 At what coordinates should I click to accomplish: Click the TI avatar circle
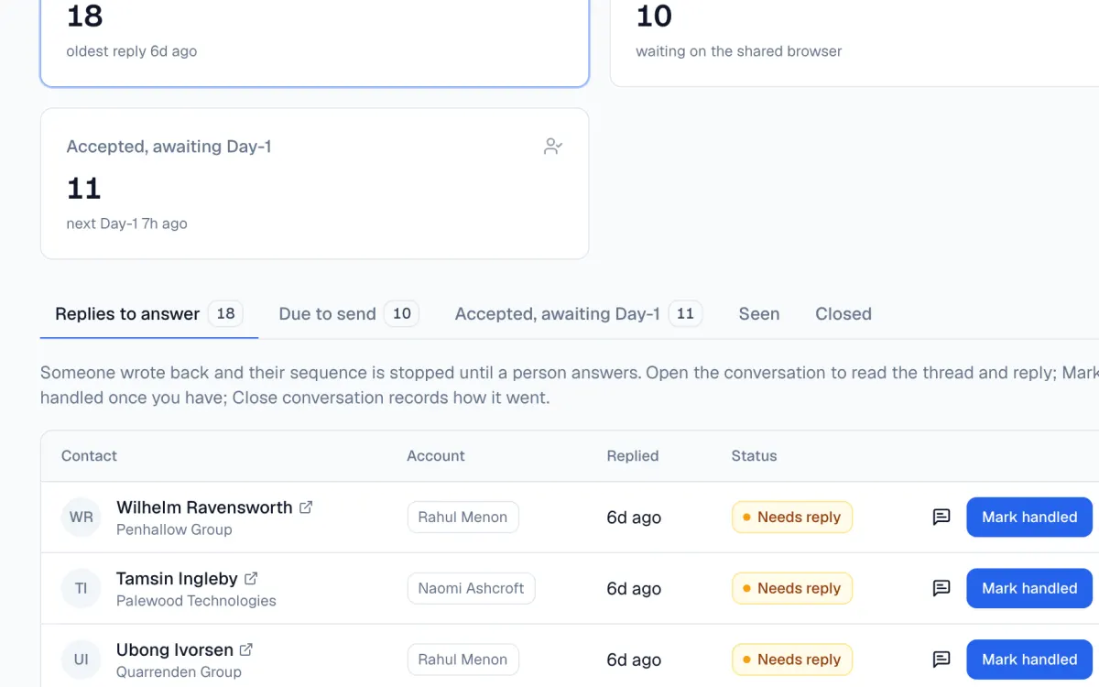point(82,589)
